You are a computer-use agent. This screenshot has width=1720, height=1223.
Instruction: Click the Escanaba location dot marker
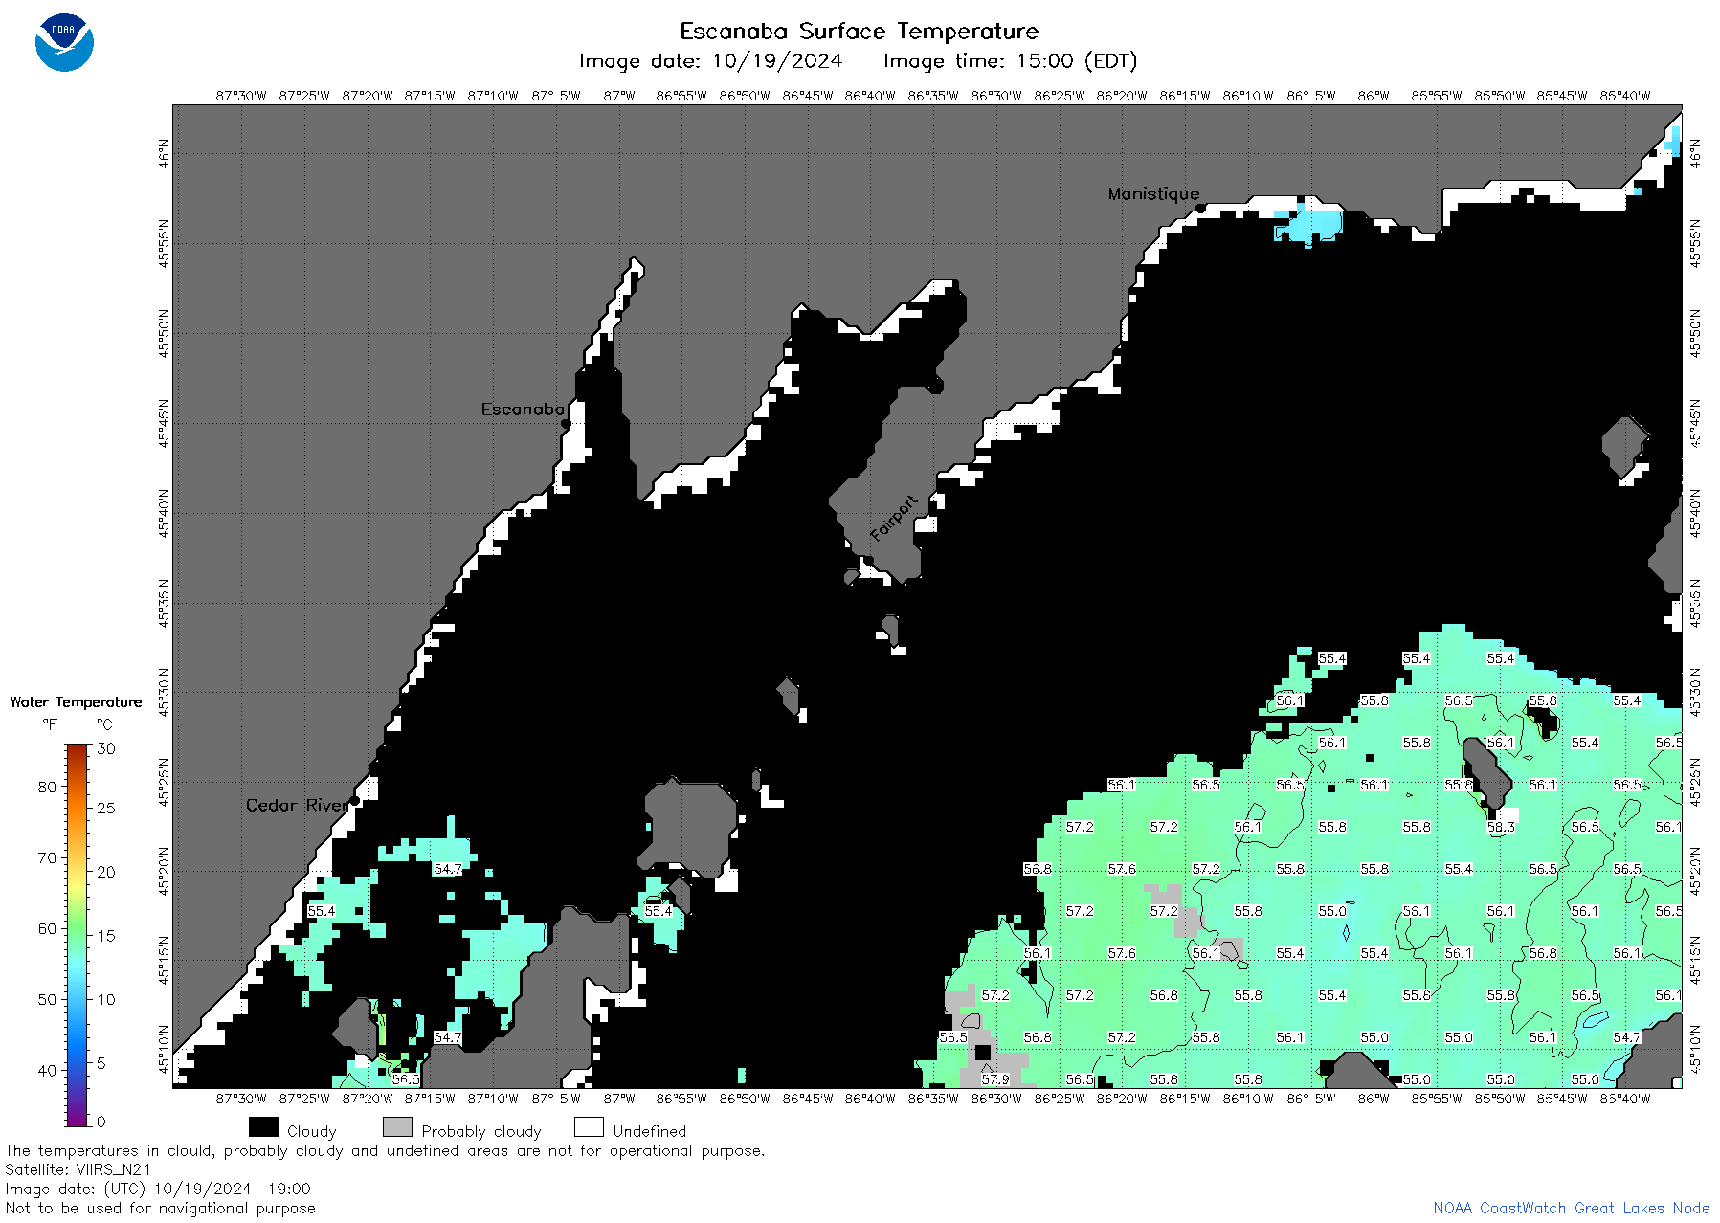566,423
